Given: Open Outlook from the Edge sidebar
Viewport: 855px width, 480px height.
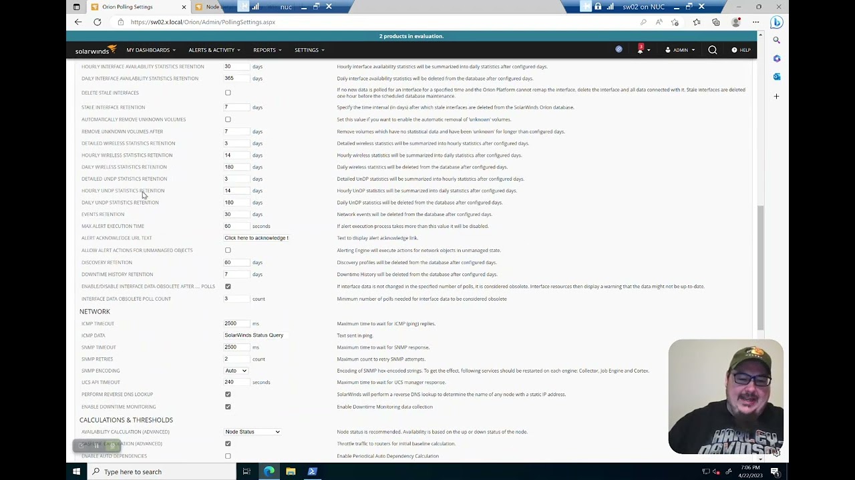Looking at the screenshot, I should tap(776, 77).
